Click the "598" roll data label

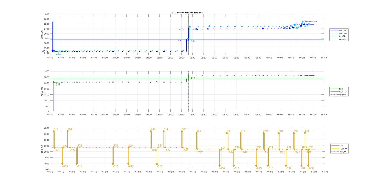click(70, 129)
